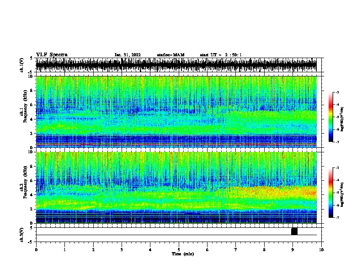The image size is (362, 280).
Task: Click the "4" tick on ch.2 frequency axis
Action: (32, 195)
